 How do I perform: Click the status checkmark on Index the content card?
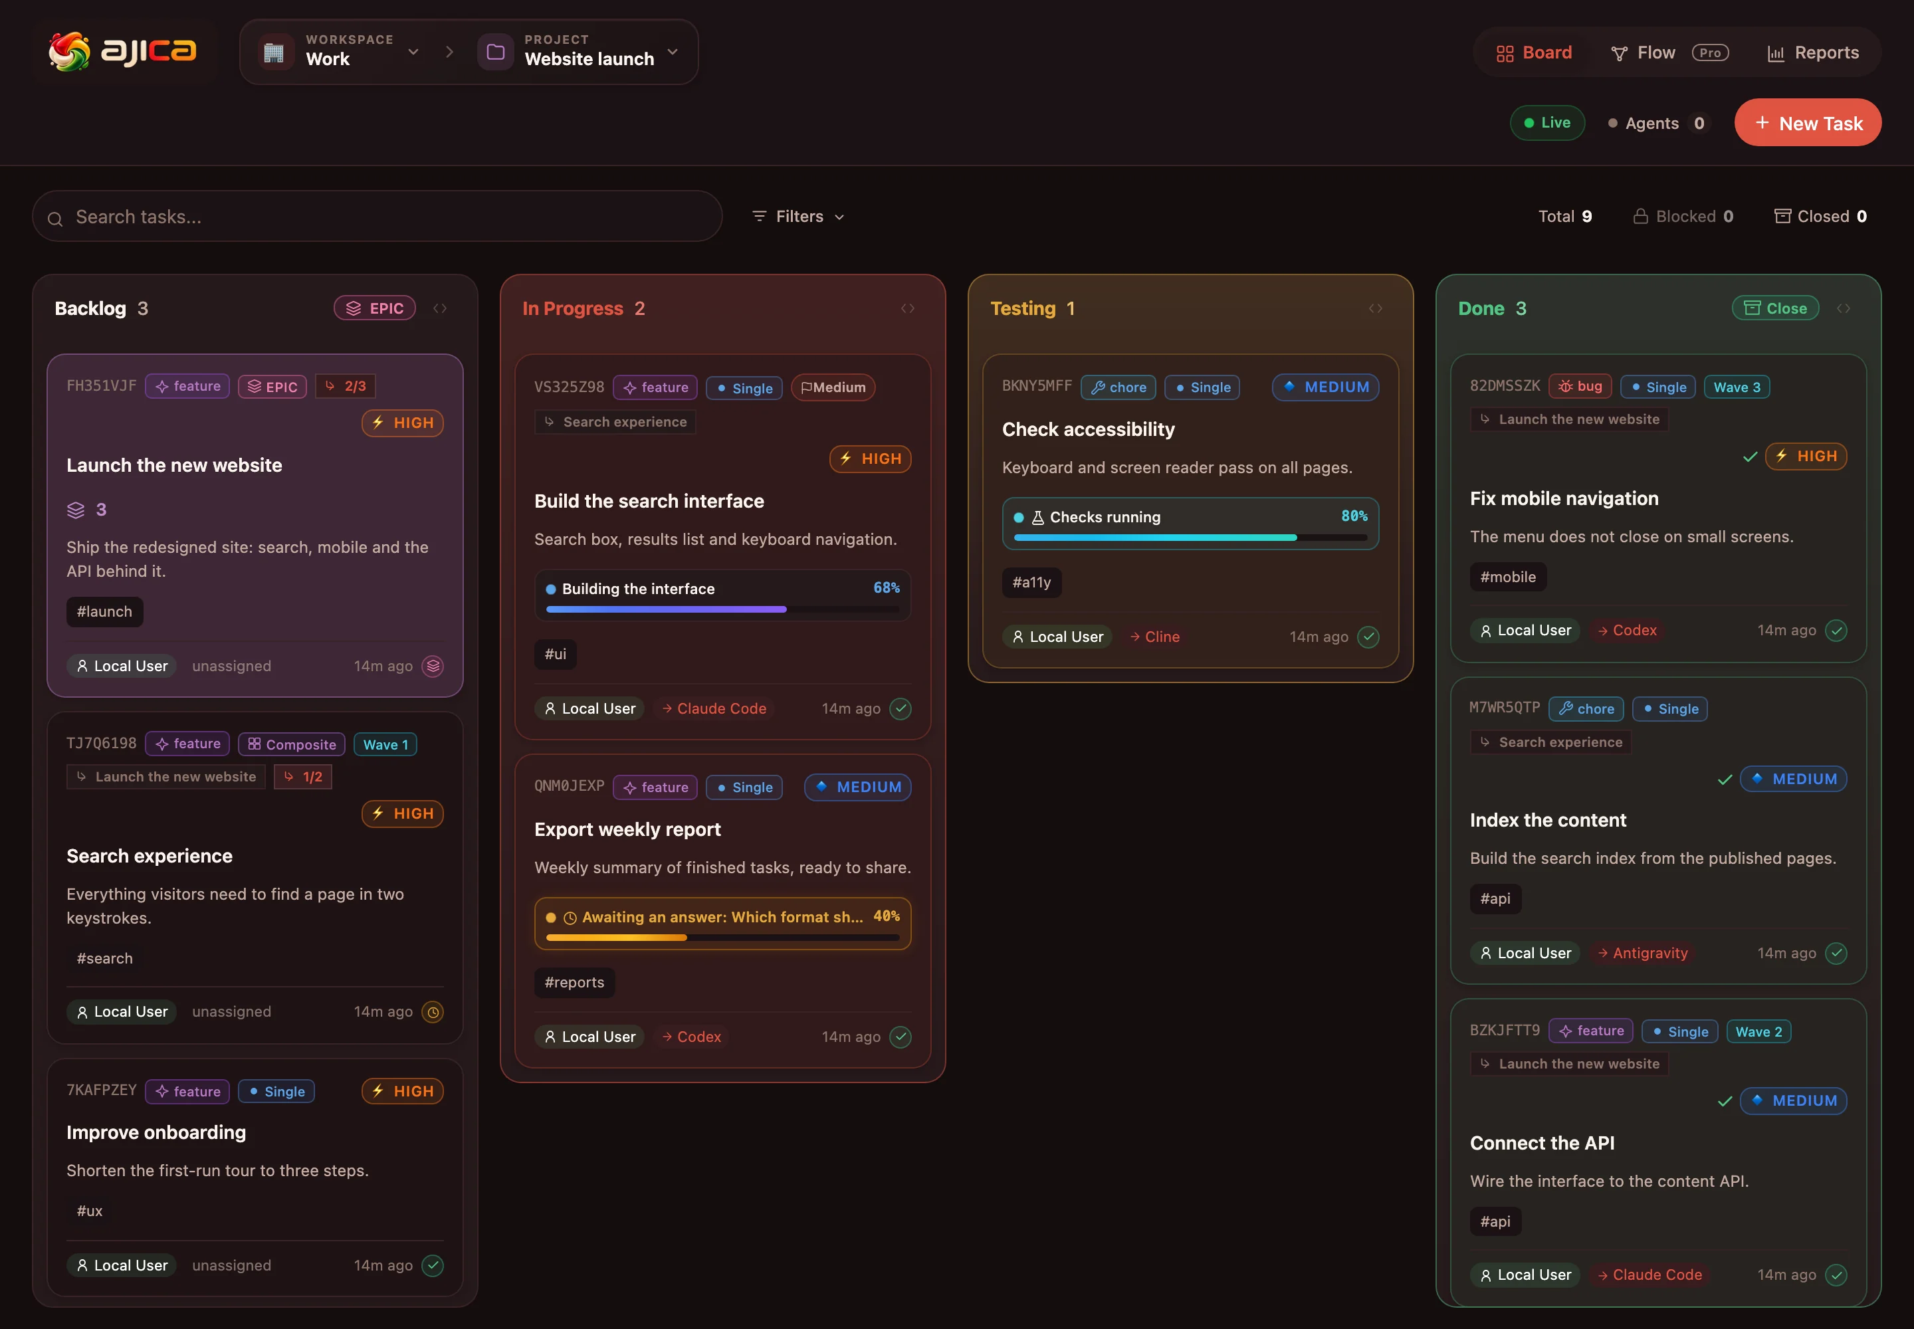(x=1836, y=954)
